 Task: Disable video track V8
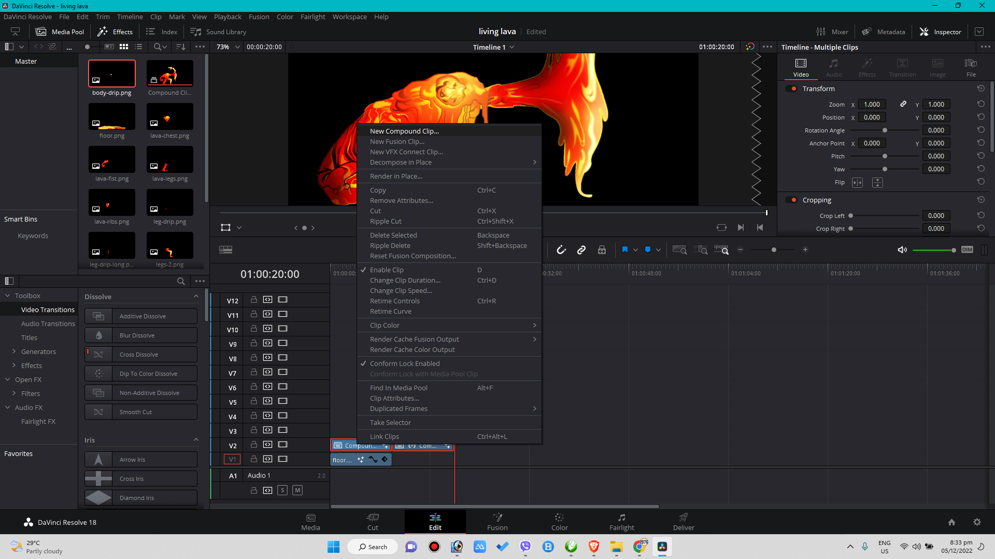coord(282,358)
